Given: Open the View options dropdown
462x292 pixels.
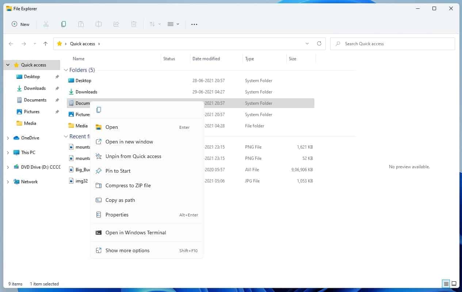Looking at the screenshot, I should 172,24.
